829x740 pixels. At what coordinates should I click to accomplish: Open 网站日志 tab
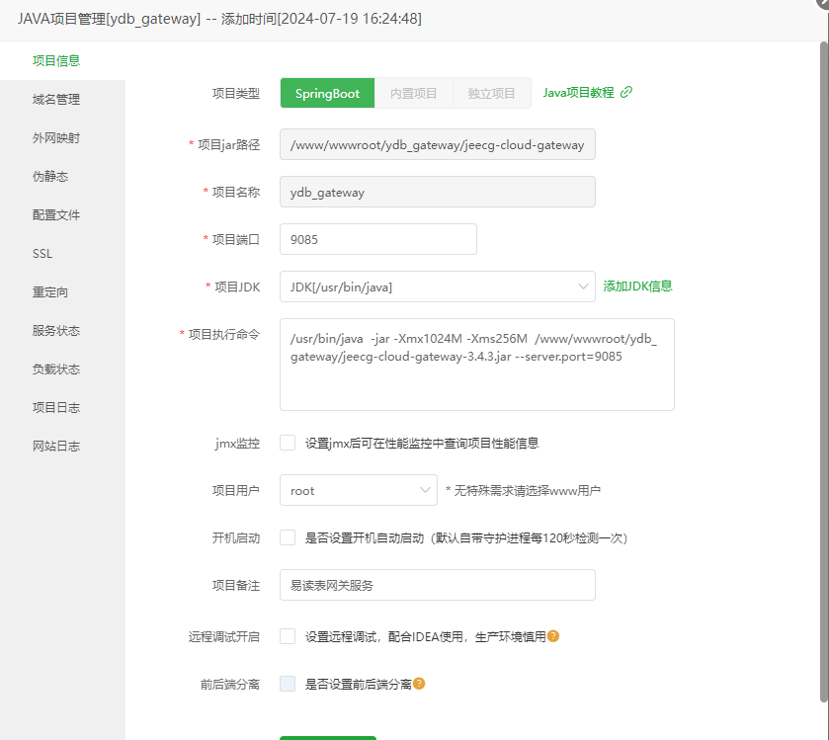56,447
